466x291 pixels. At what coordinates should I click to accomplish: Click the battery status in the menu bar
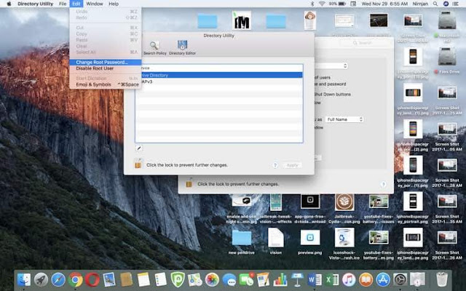[x=337, y=4]
